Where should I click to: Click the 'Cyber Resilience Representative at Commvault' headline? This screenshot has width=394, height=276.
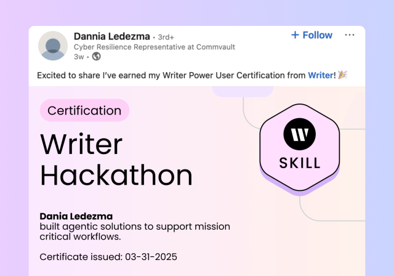[155, 47]
